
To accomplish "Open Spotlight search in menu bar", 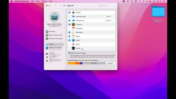I will point(147,1).
